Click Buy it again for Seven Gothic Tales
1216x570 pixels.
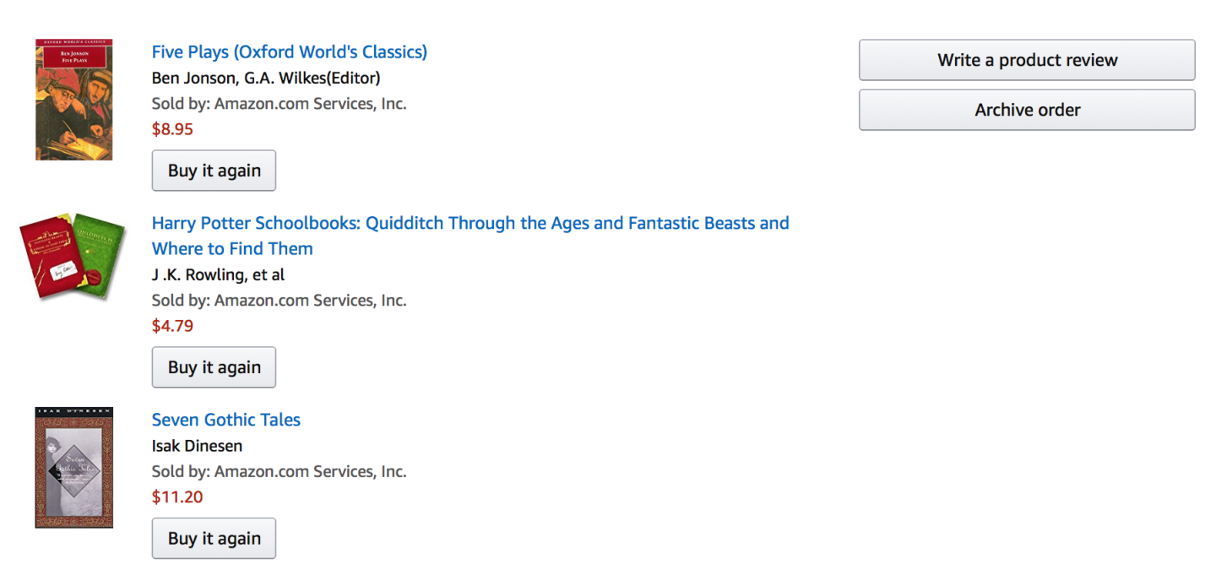click(x=214, y=538)
